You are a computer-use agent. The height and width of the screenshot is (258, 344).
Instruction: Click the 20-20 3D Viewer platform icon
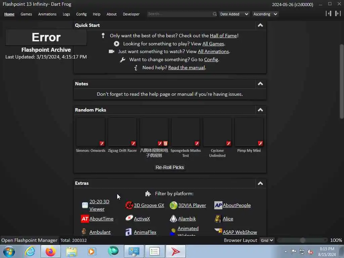(85, 205)
